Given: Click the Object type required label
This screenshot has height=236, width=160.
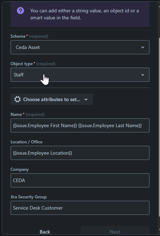Looking at the screenshot, I should [33, 64].
